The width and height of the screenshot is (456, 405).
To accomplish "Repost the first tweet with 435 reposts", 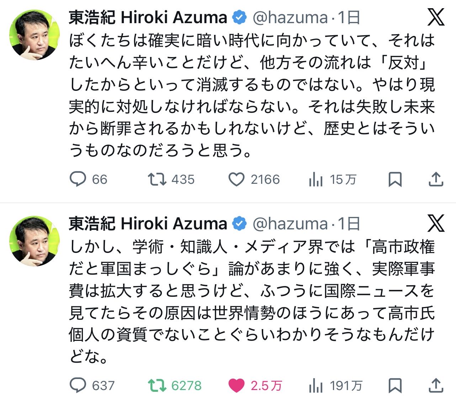I will tap(157, 179).
